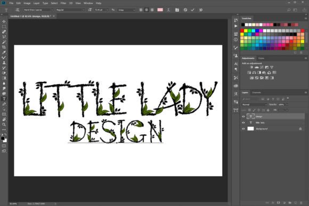Open the History panel icon in side dock

click(236, 20)
